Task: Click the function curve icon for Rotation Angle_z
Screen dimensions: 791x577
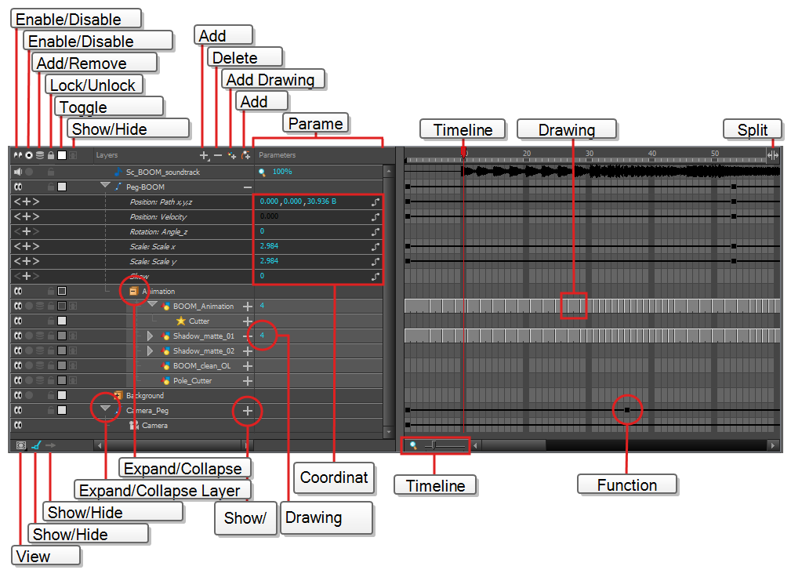Action: pos(376,232)
